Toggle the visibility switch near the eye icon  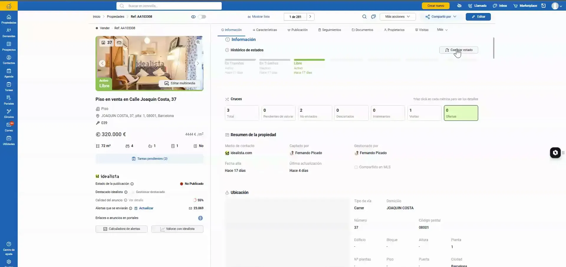(202, 17)
